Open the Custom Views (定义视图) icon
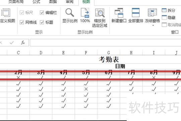 pos(6,13)
